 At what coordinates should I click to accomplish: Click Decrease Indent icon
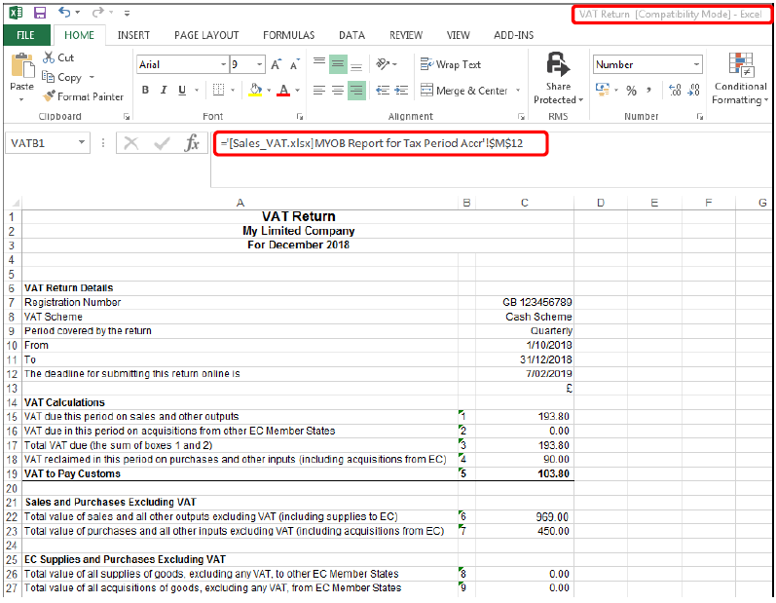382,90
